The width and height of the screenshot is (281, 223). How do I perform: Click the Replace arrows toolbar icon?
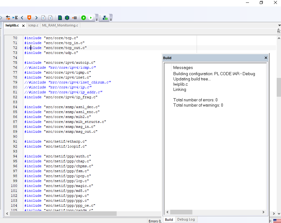pos(8,18)
